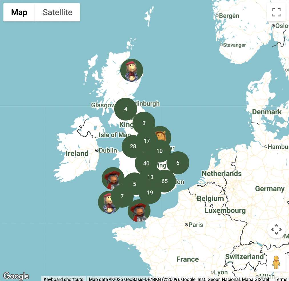
Task: Click the cluster marker labeled 3
Action: click(x=144, y=123)
